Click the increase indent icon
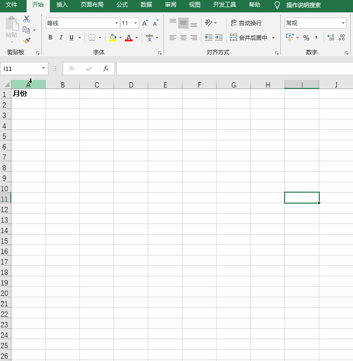This screenshot has height=361, width=353. coord(219,37)
